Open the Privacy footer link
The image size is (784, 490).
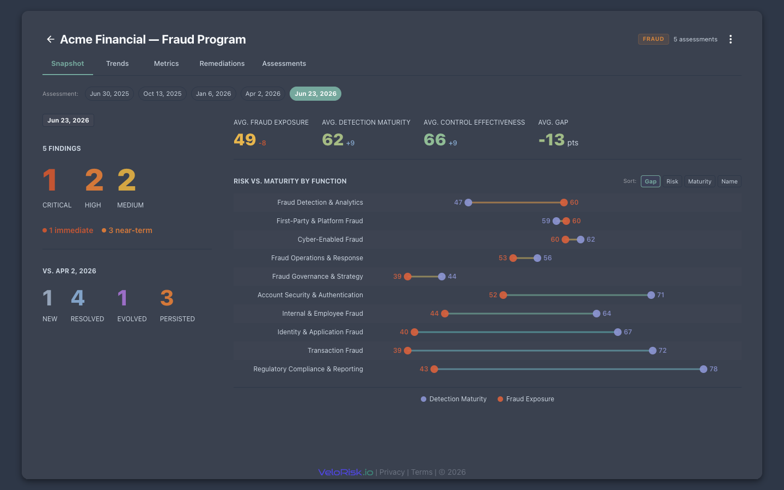coord(392,472)
